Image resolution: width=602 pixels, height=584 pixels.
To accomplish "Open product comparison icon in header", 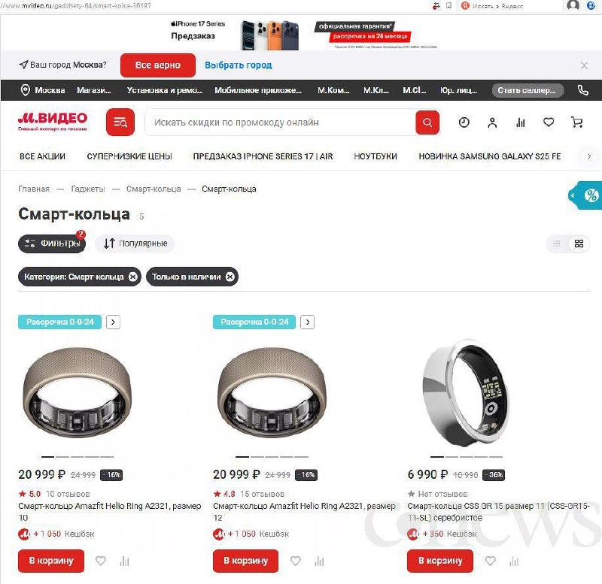I will 521,123.
